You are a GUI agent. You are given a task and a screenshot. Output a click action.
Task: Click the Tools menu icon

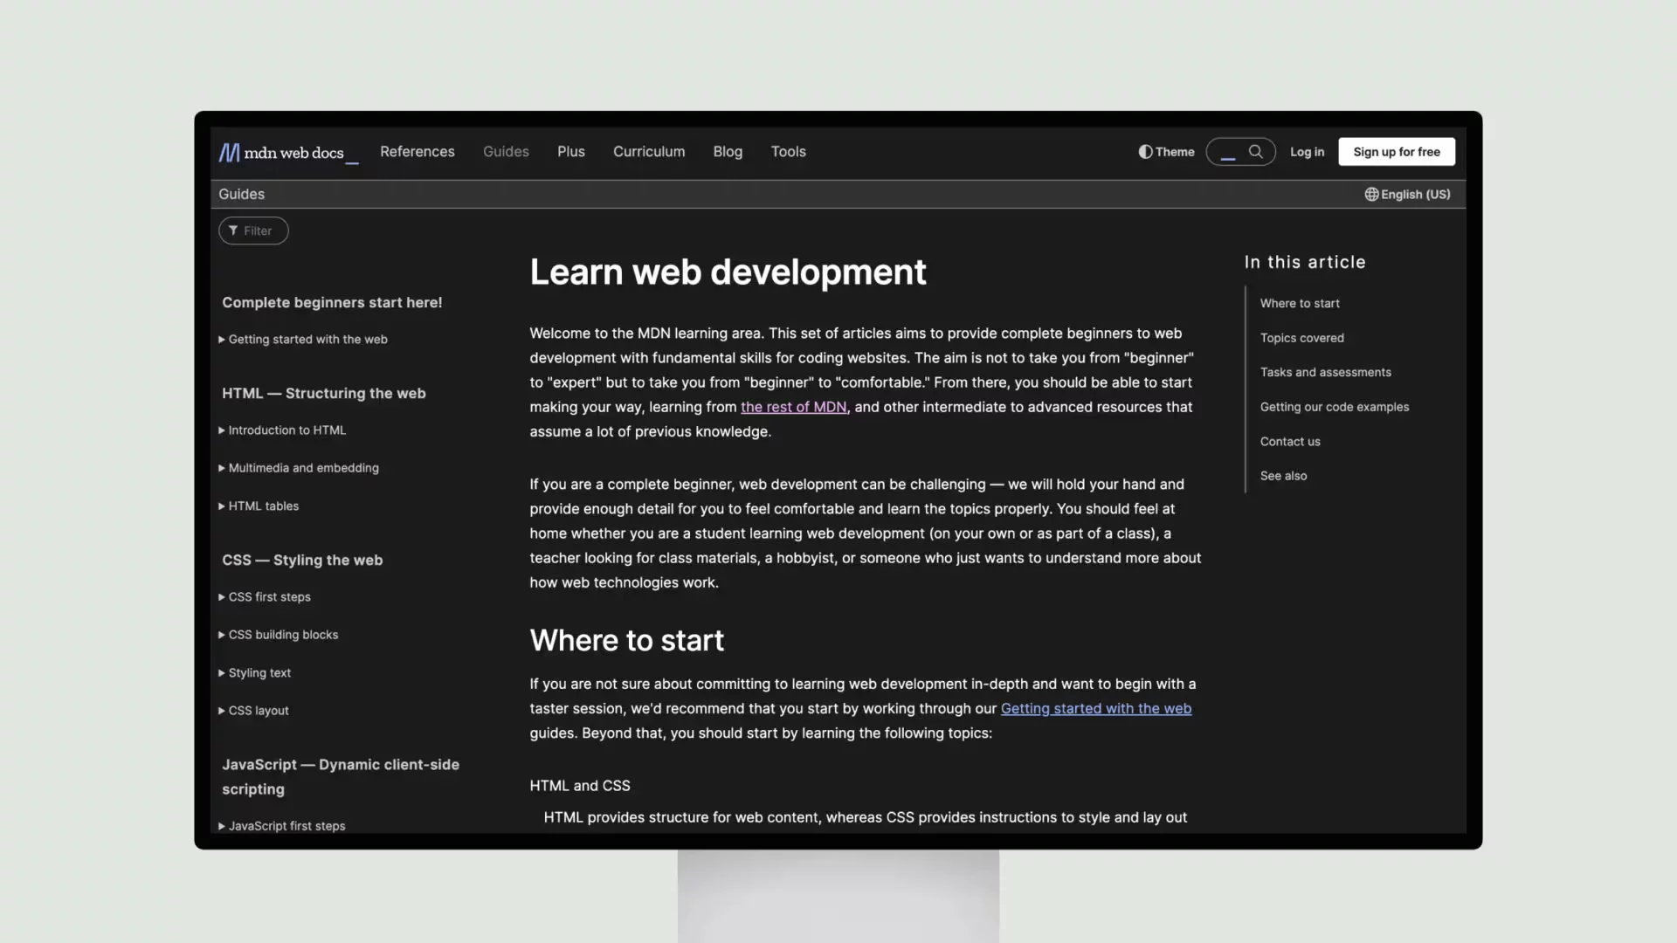787,151
